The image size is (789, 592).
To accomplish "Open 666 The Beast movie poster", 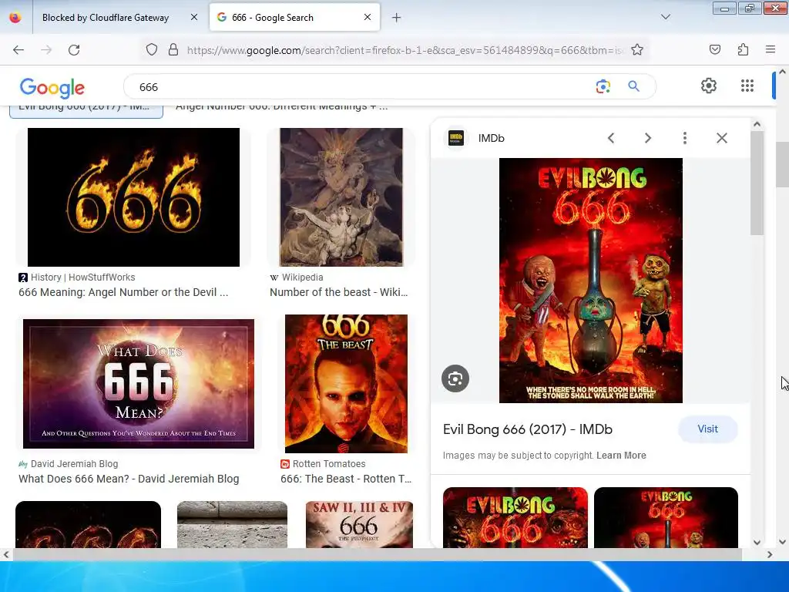I will [346, 384].
